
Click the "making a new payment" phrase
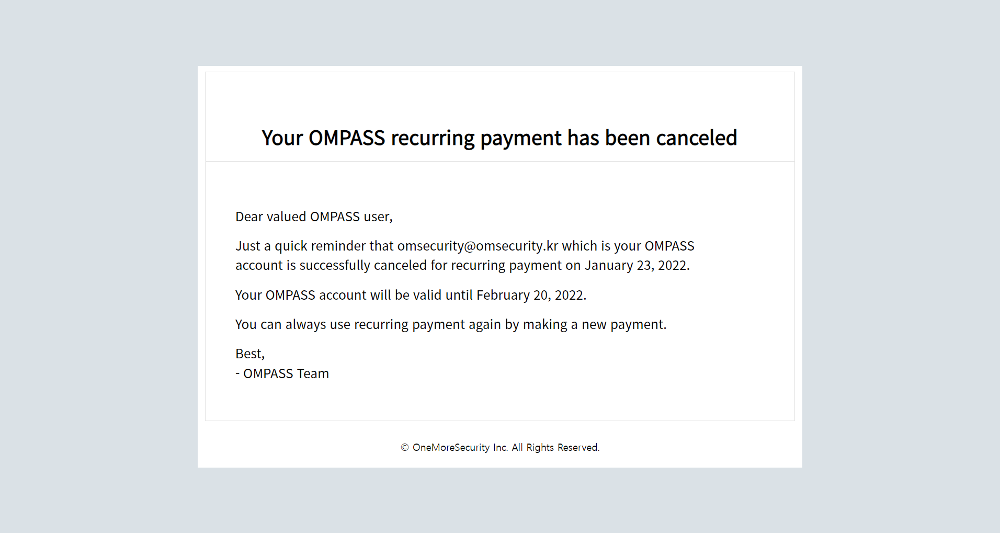point(594,324)
